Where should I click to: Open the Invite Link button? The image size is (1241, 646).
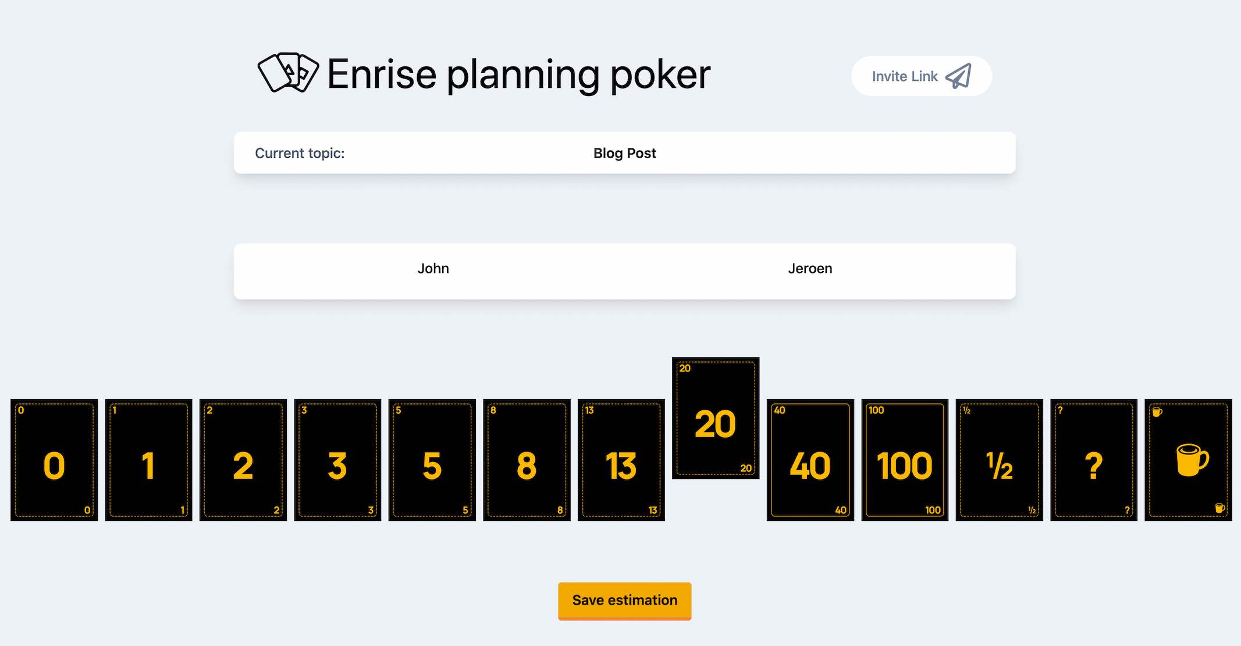tap(921, 76)
